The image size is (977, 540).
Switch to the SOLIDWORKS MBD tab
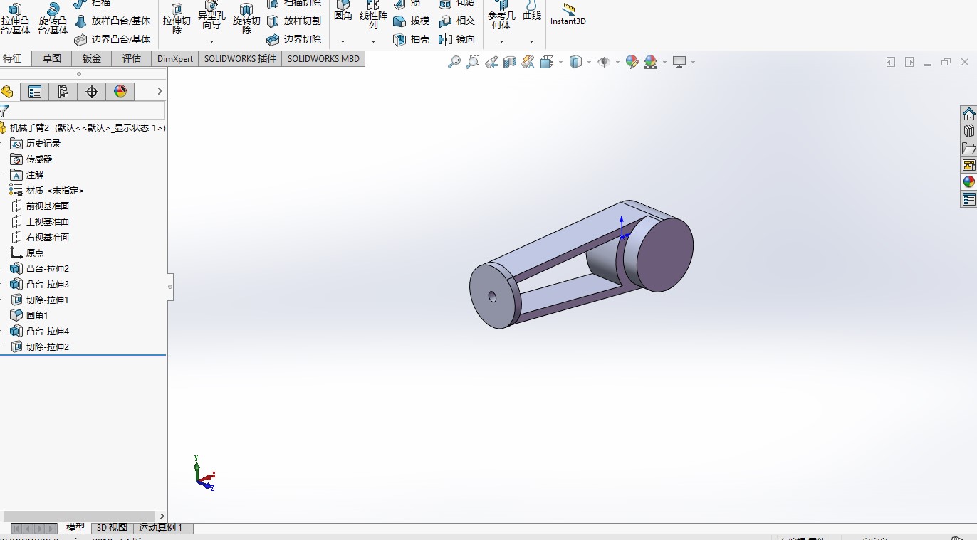coord(323,59)
